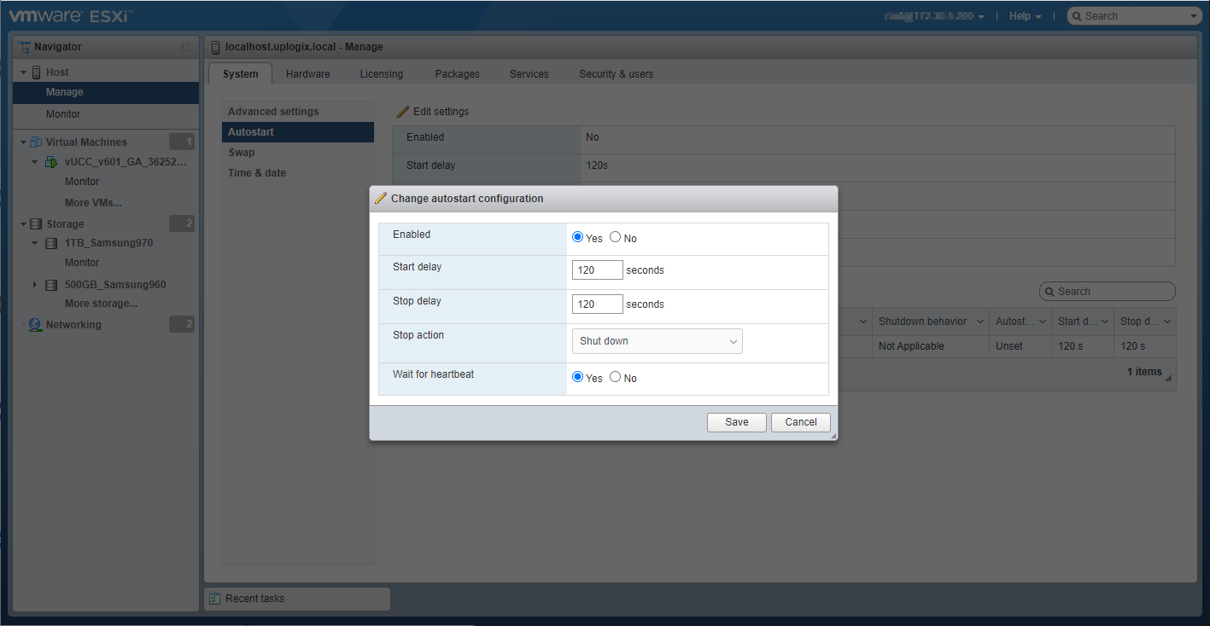Click the table Search field

pos(1108,292)
